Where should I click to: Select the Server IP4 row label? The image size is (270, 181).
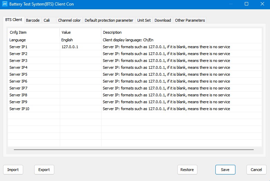click(x=18, y=67)
